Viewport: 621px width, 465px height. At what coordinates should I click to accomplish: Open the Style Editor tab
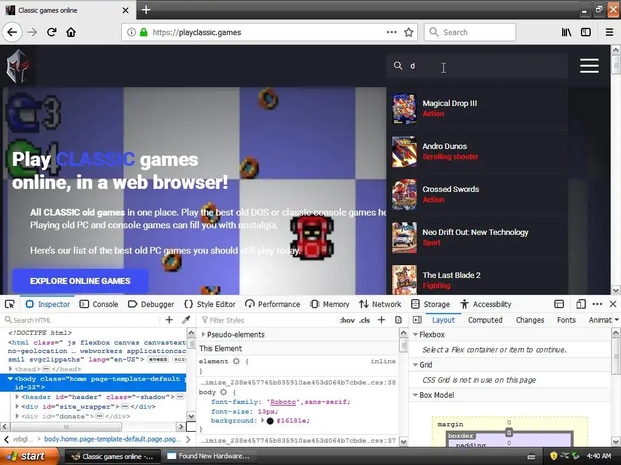210,304
